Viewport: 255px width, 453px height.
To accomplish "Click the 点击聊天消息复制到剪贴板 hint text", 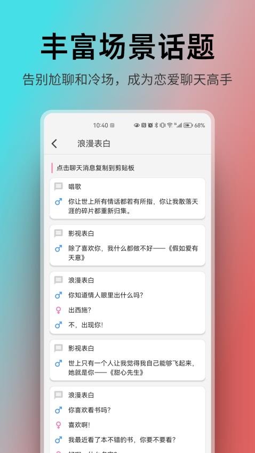I will [x=95, y=168].
